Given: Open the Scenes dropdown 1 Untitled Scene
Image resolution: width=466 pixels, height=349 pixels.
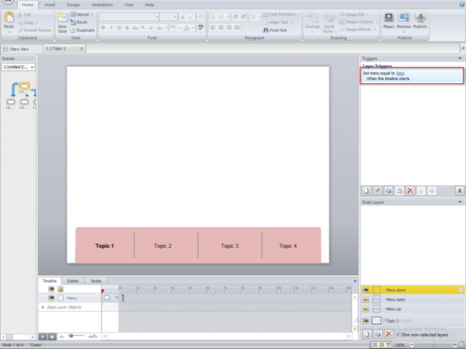Looking at the screenshot, I should coord(18,67).
